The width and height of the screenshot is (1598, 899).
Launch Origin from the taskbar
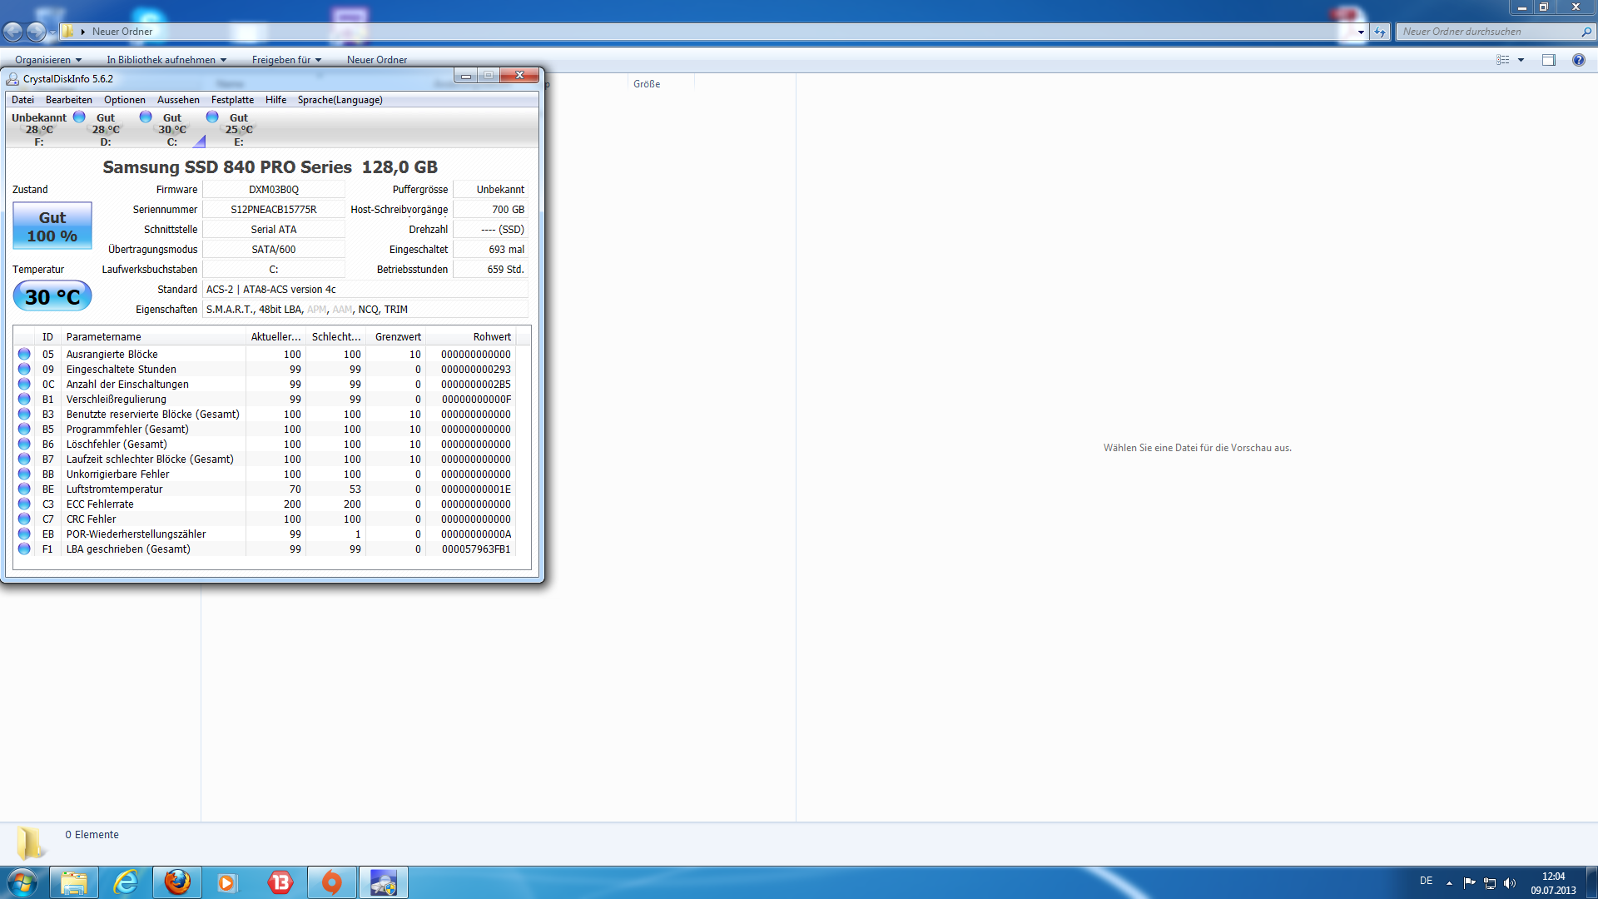(332, 882)
